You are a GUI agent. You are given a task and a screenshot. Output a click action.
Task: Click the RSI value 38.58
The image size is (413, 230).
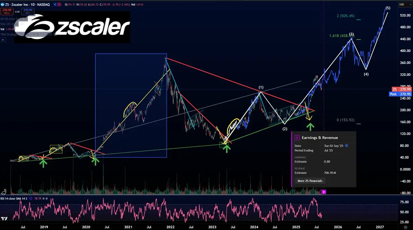coord(38,199)
